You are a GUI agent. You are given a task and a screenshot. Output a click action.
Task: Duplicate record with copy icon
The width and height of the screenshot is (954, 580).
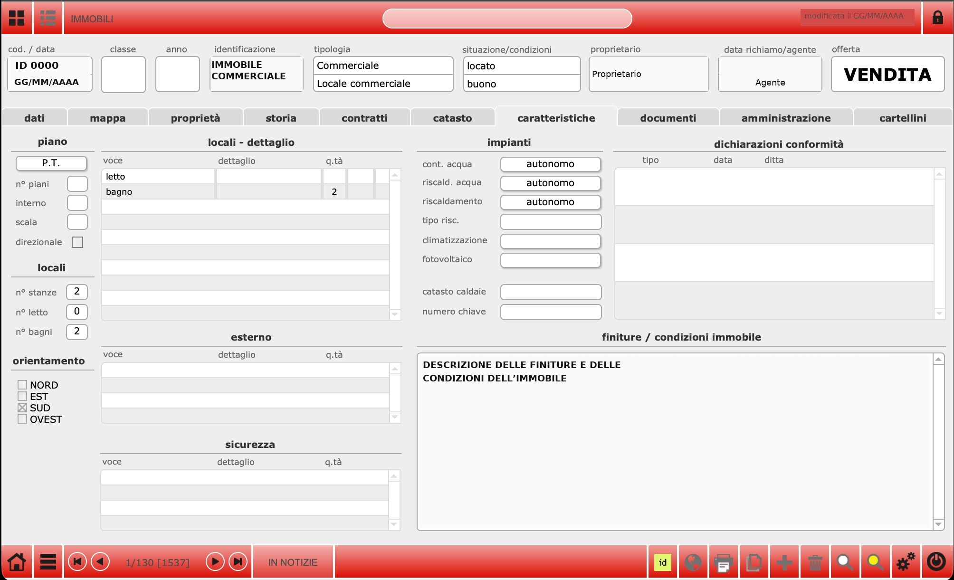[x=754, y=562]
